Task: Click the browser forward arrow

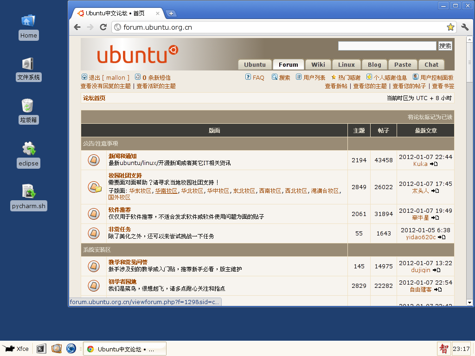Action: [x=90, y=27]
